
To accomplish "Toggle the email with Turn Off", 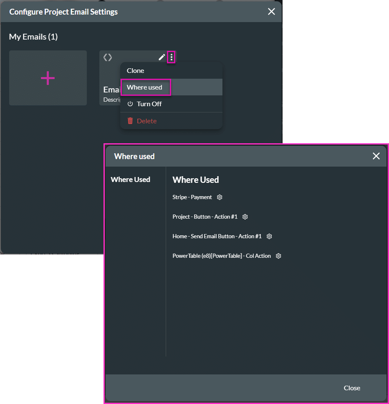I will (144, 104).
